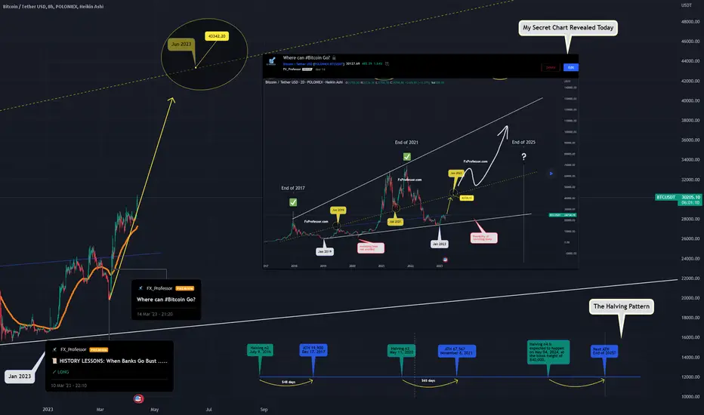Click Premium badge in Where can #Bitcoin Go card
The height and width of the screenshot is (415, 704).
click(x=185, y=288)
